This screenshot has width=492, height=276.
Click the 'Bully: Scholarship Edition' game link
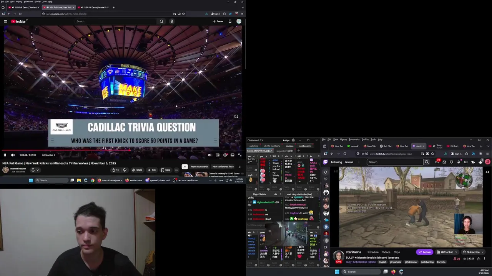point(361,262)
